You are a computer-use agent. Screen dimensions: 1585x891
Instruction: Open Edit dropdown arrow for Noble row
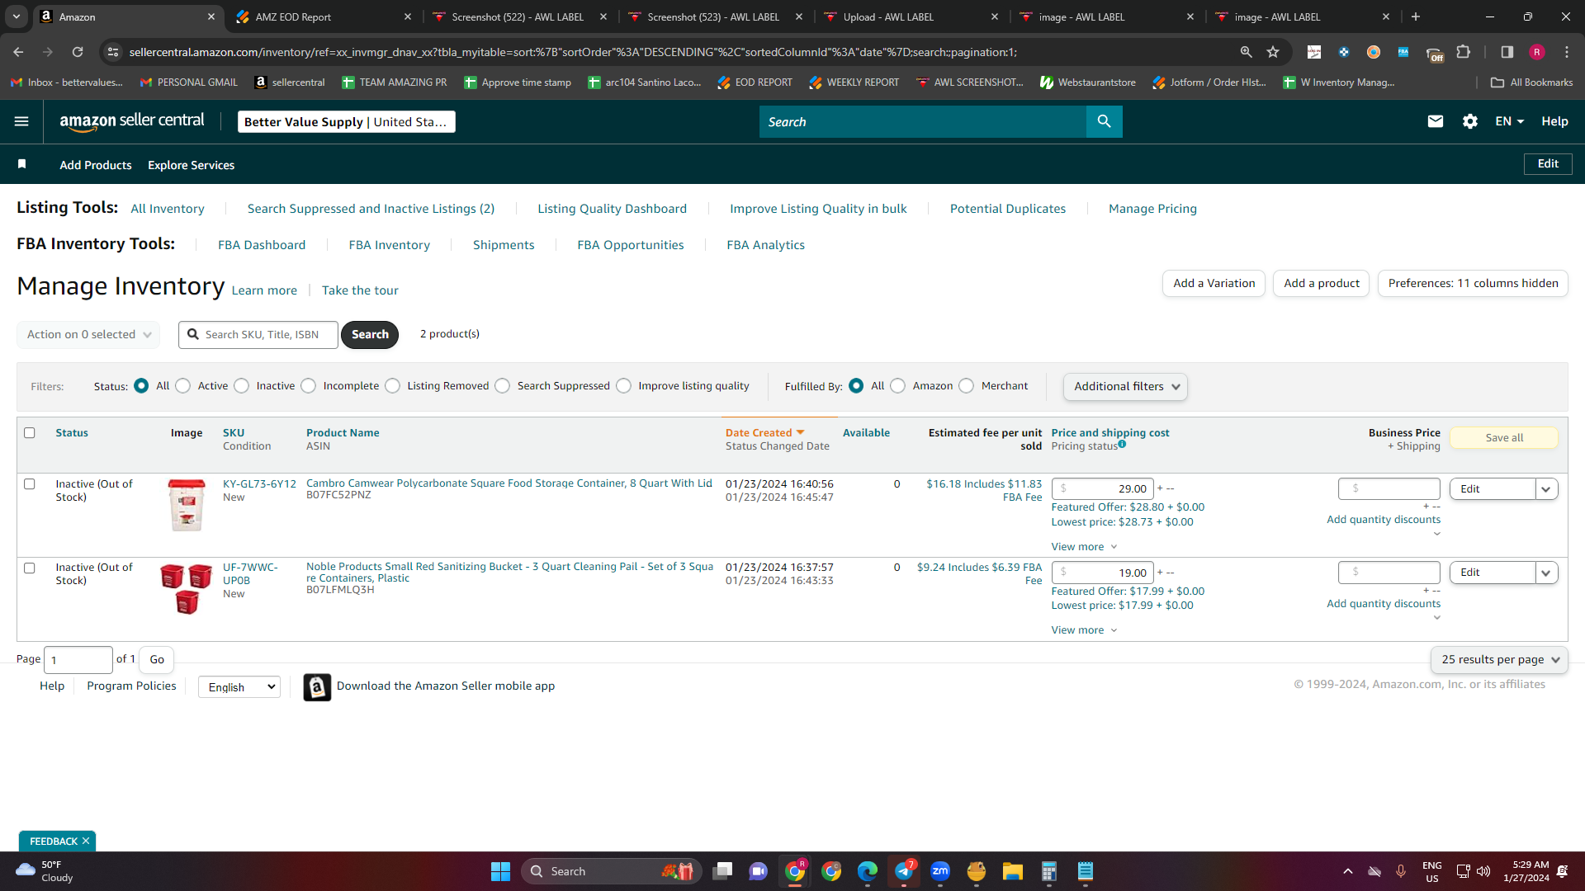click(x=1546, y=573)
